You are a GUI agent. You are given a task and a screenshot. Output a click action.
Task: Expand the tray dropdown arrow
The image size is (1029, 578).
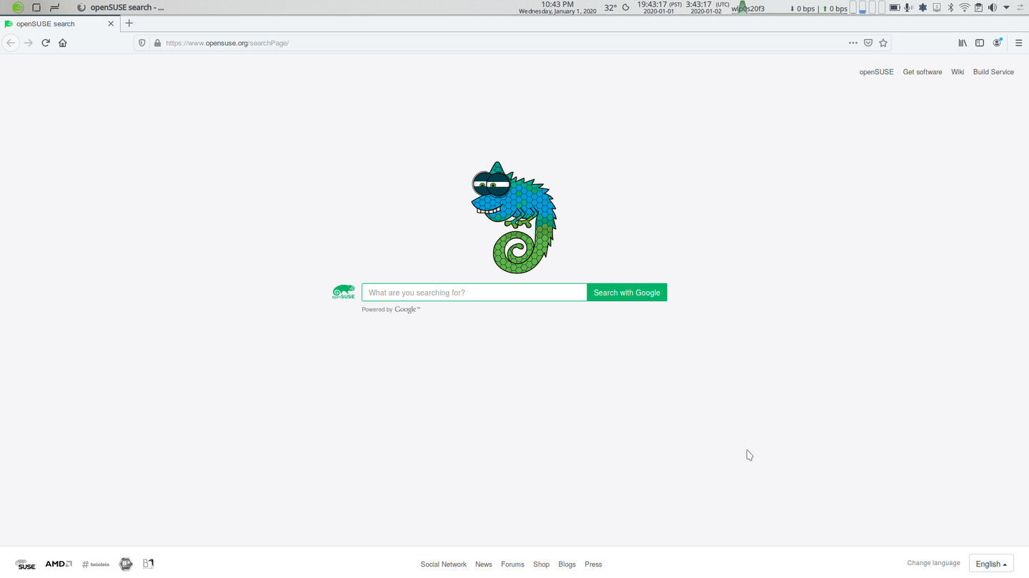[x=1006, y=8]
